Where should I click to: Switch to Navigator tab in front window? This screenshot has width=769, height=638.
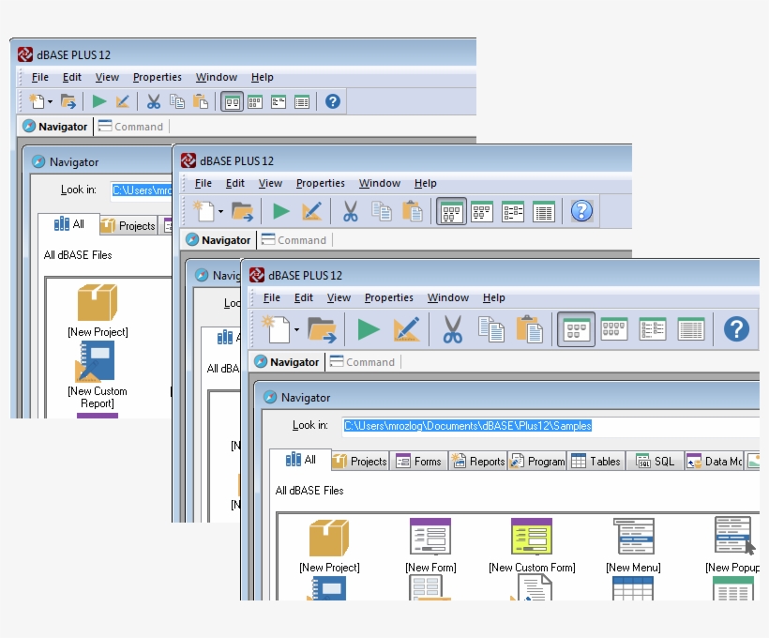(287, 362)
